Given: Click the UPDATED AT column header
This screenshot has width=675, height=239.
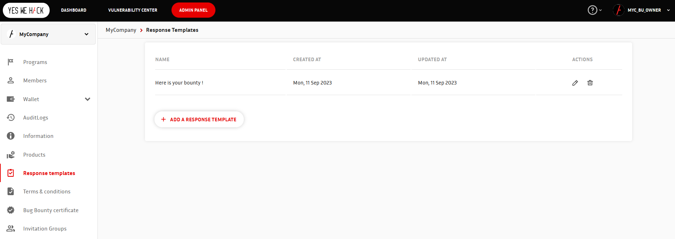Looking at the screenshot, I should click(x=432, y=59).
